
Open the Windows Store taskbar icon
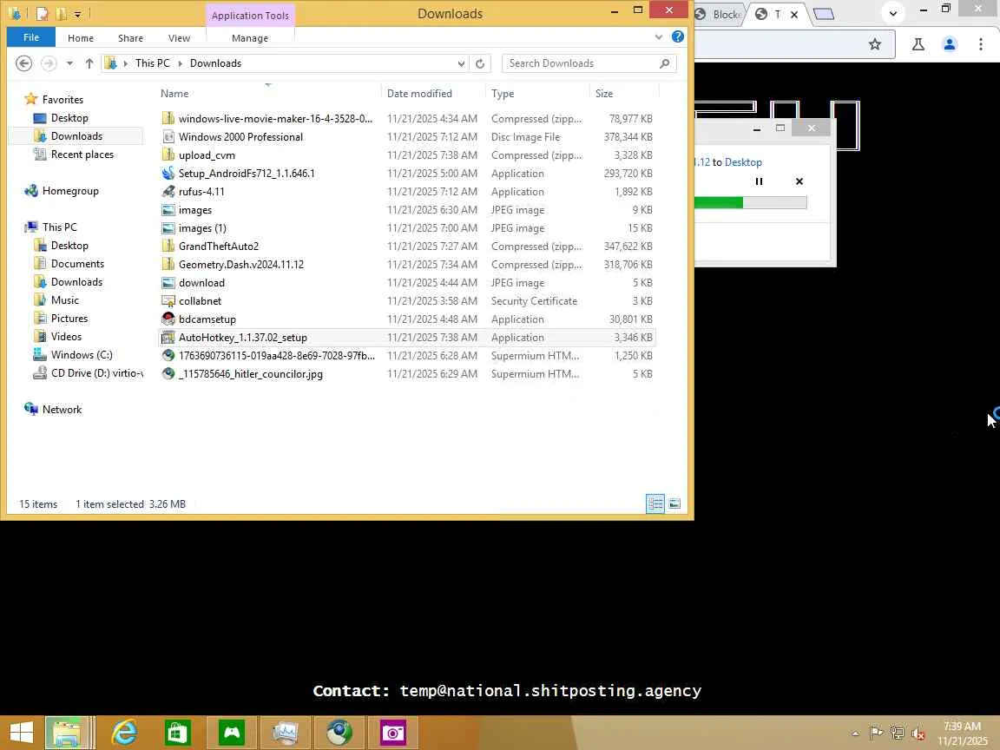177,732
